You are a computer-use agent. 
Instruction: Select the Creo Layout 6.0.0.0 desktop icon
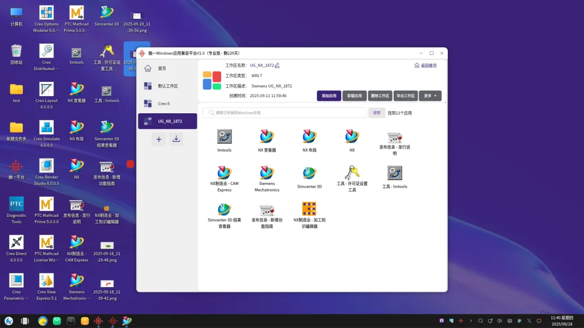tap(47, 96)
